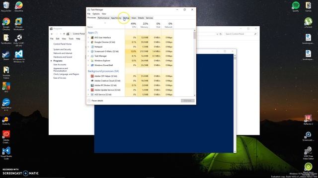Image resolution: width=318 pixels, height=178 pixels.
Task: Expand the Windows Explorer process row
Action: click(88, 60)
